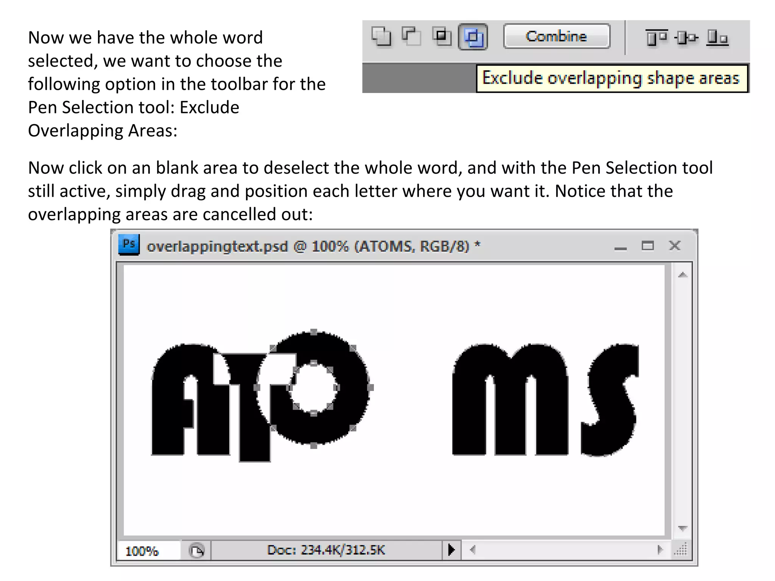
Task: Select Subtract from shape area icon
Action: tap(411, 37)
